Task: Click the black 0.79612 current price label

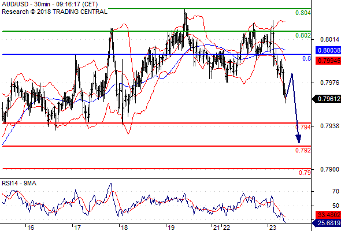Action: tap(327, 99)
